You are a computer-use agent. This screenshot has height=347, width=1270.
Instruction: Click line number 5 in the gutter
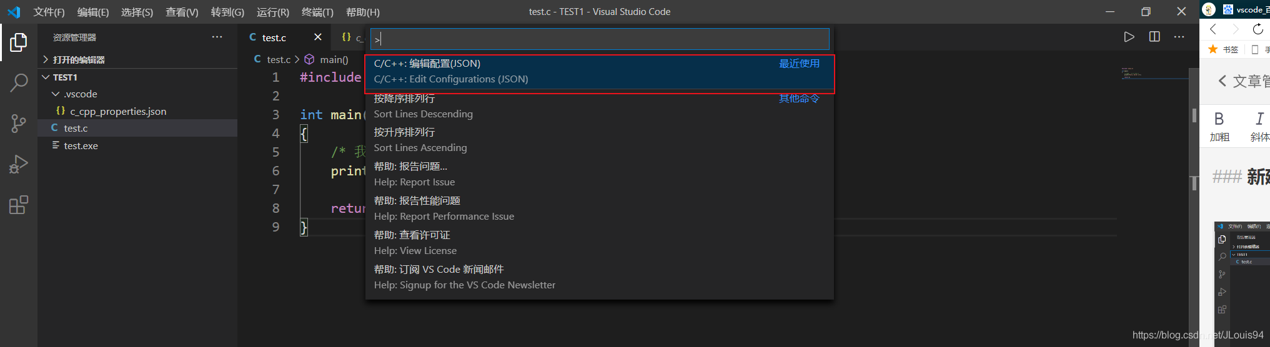(275, 152)
